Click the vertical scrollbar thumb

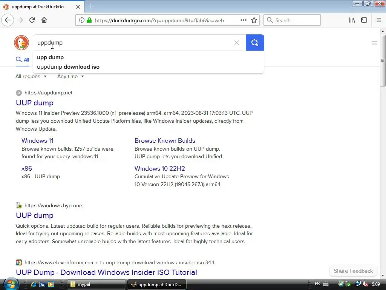point(383,60)
